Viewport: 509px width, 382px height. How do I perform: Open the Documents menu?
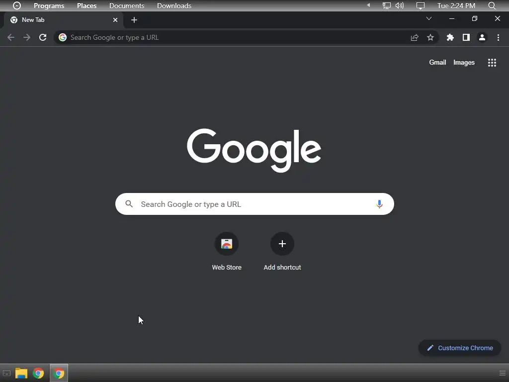point(127,5)
